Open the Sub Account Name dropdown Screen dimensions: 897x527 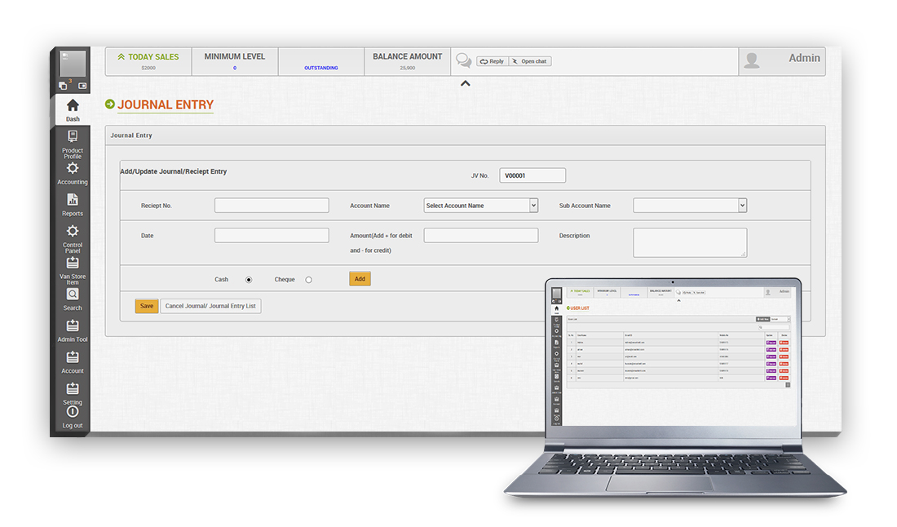690,206
